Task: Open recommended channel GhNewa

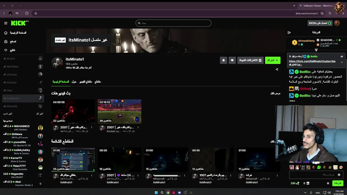Action: pos(23,136)
